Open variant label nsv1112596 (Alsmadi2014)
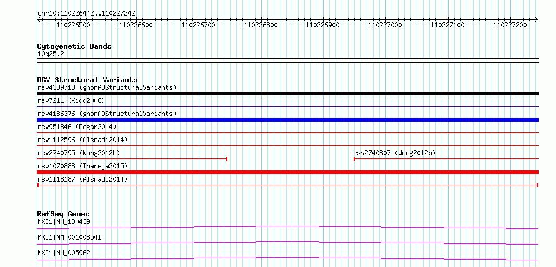Image resolution: width=556 pixels, height=267 pixels. (x=82, y=140)
